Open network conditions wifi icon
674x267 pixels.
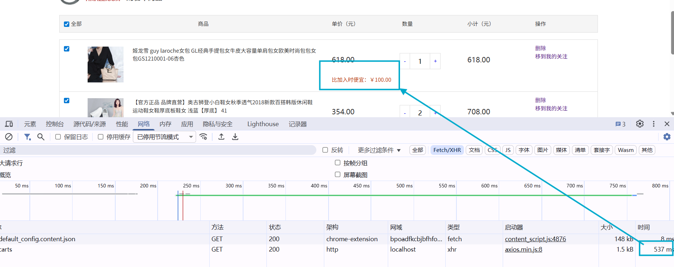(x=204, y=137)
